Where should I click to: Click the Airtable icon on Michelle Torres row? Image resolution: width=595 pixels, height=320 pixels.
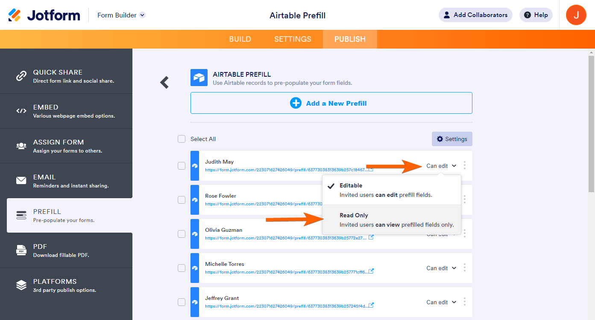195,268
